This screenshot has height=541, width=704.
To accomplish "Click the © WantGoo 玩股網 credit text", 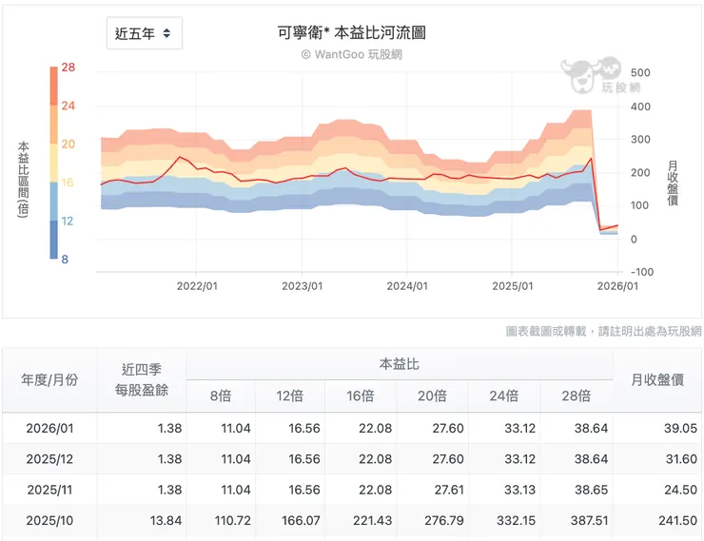I will pyautogui.click(x=352, y=54).
